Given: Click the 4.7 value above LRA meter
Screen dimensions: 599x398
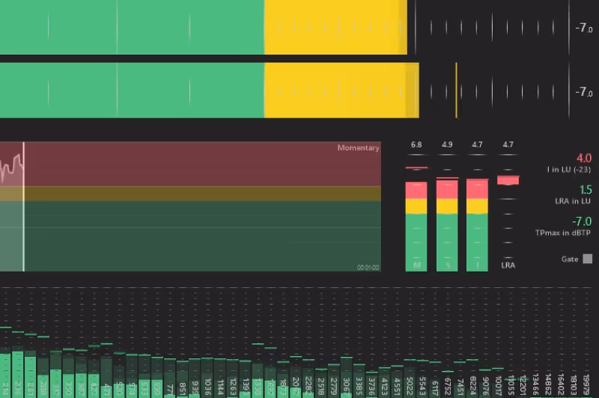Looking at the screenshot, I should 508,144.
